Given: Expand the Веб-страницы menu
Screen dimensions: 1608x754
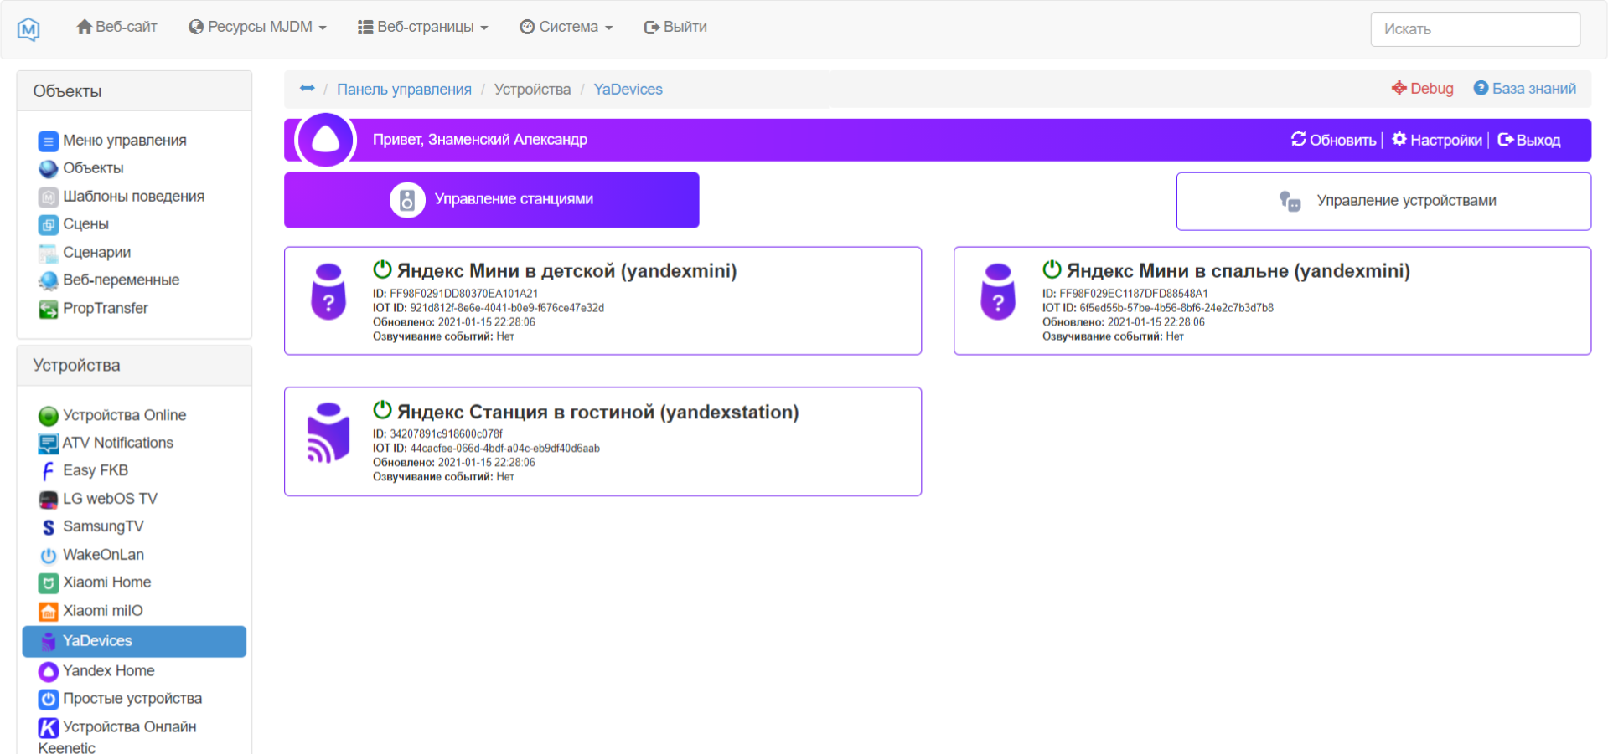Looking at the screenshot, I should [422, 26].
